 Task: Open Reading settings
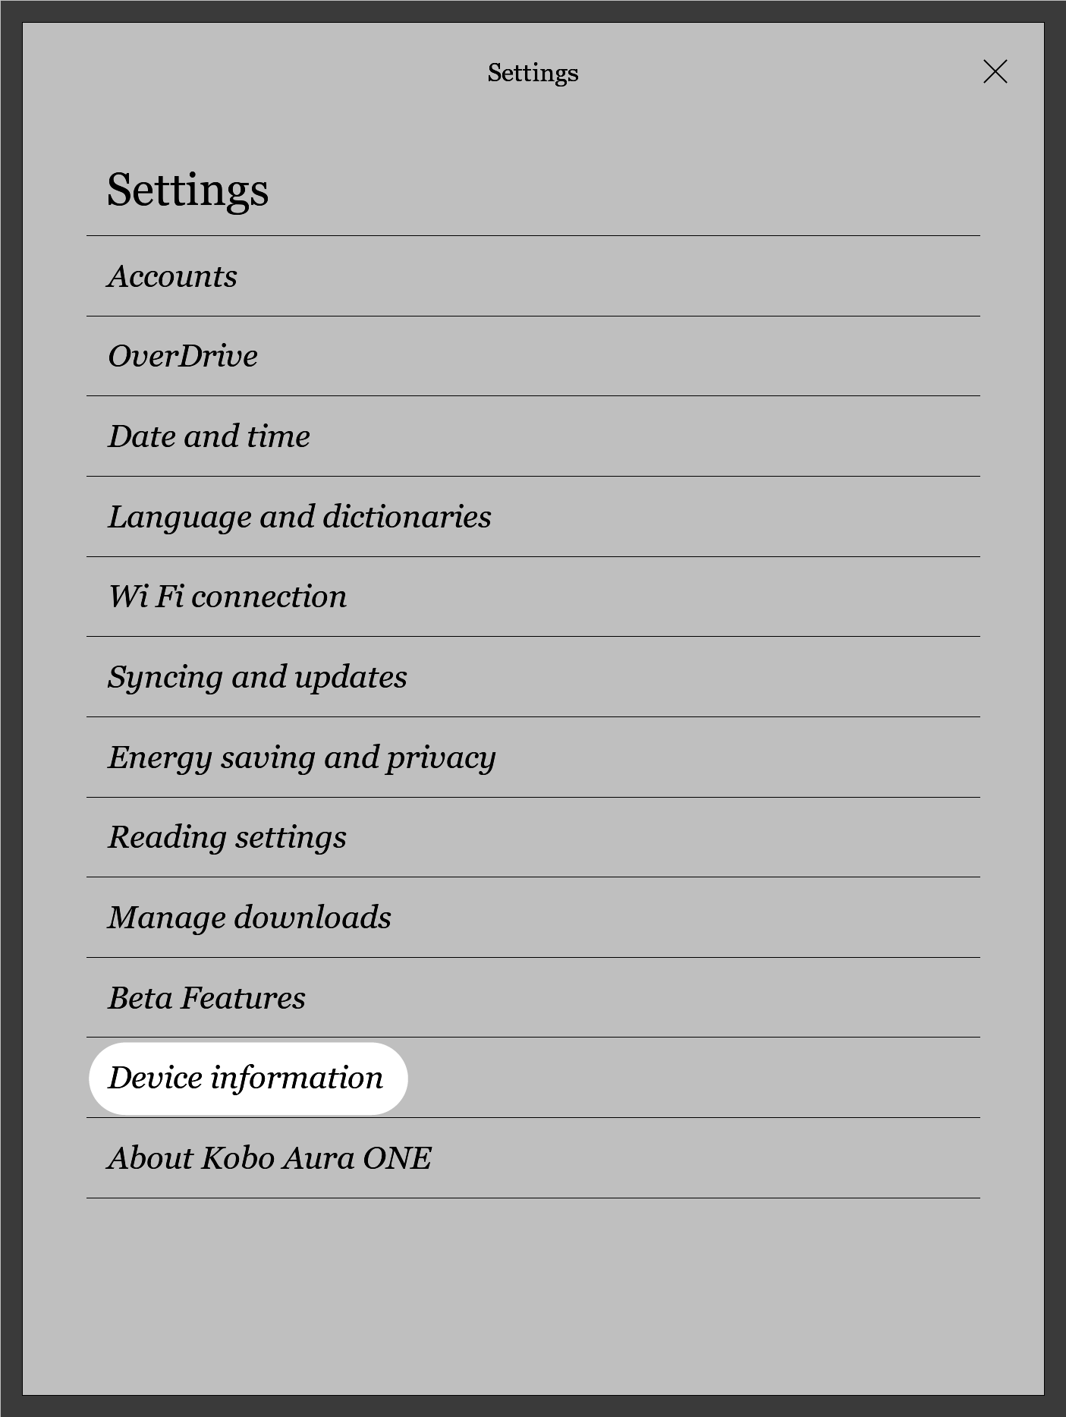coord(227,837)
